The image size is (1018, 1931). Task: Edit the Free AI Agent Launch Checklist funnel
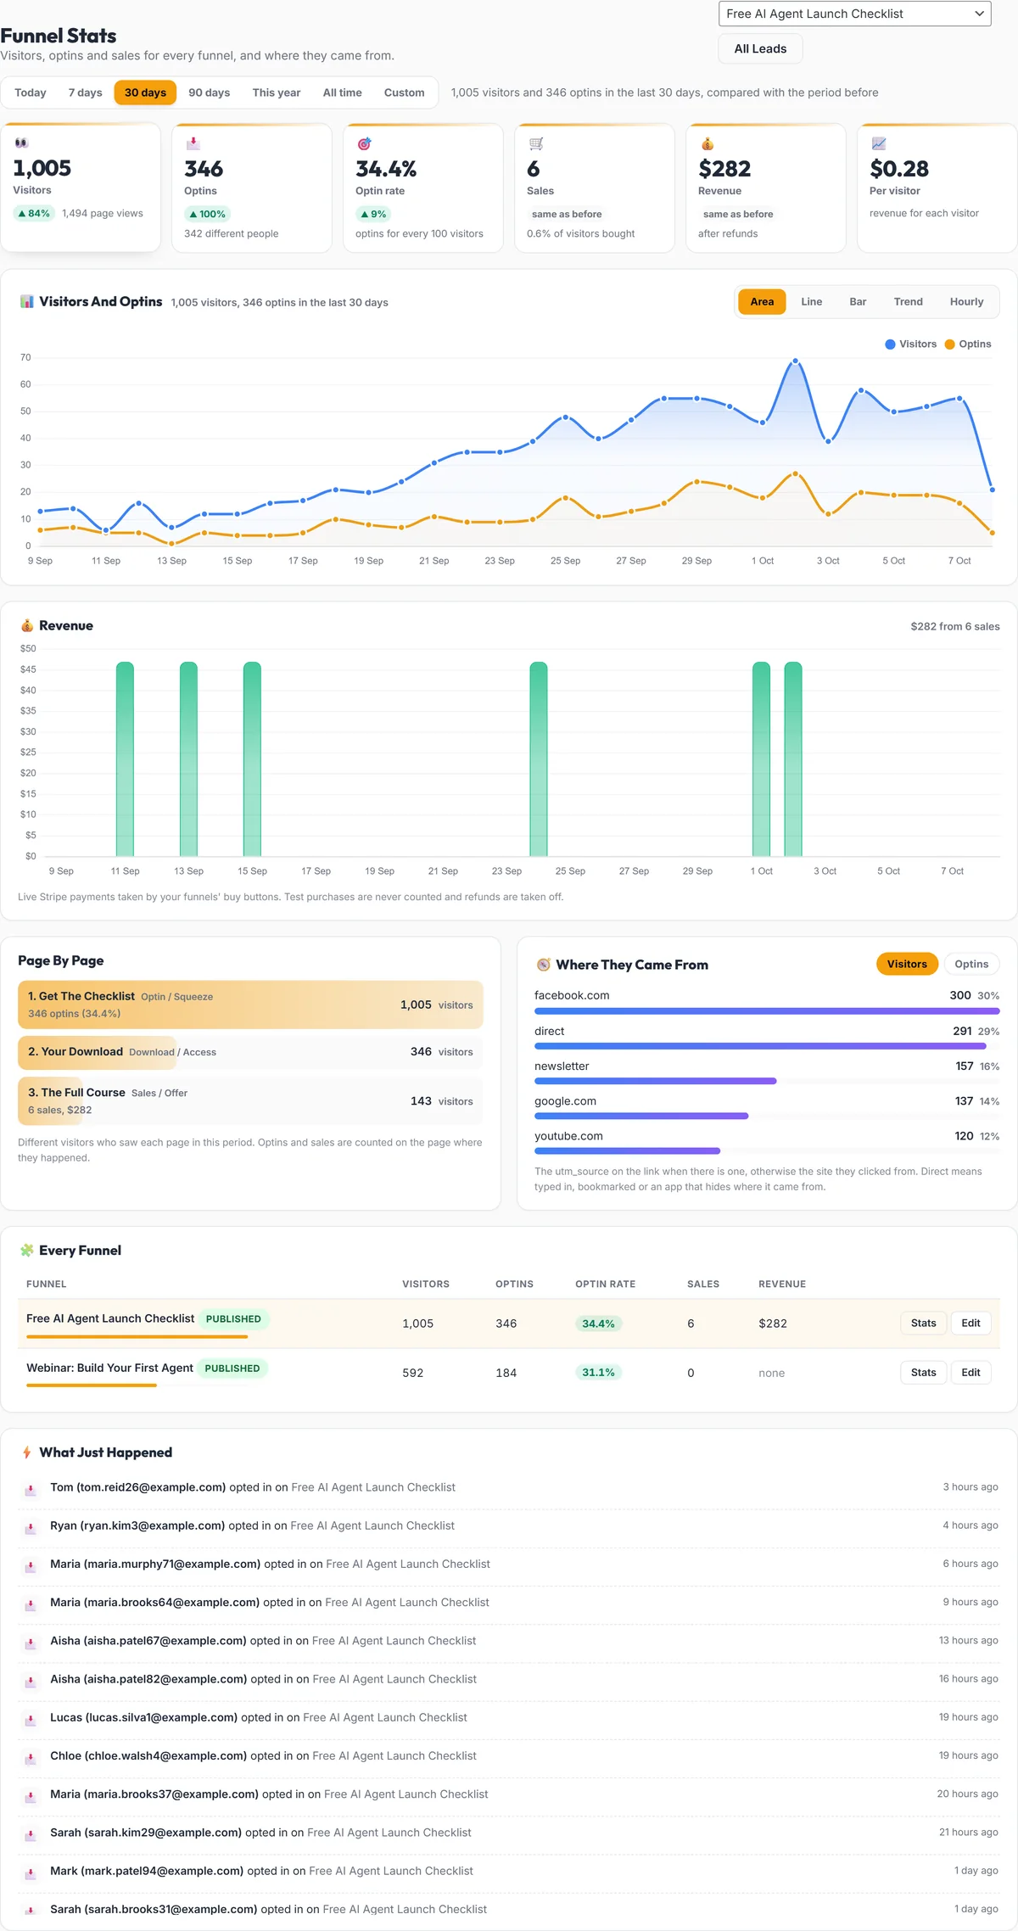pyautogui.click(x=970, y=1323)
